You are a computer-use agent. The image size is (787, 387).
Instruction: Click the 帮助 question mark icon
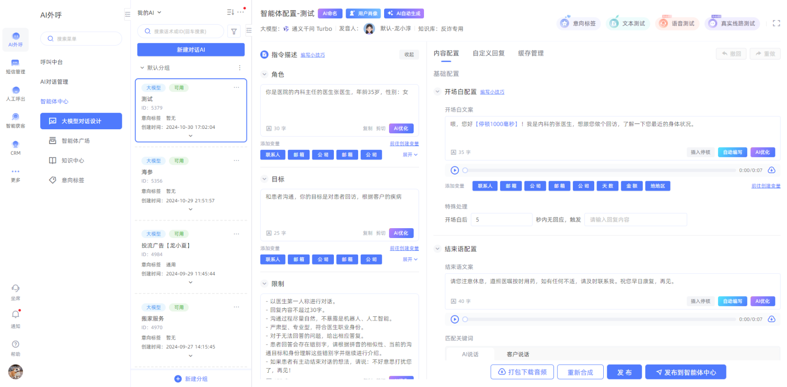pyautogui.click(x=15, y=344)
